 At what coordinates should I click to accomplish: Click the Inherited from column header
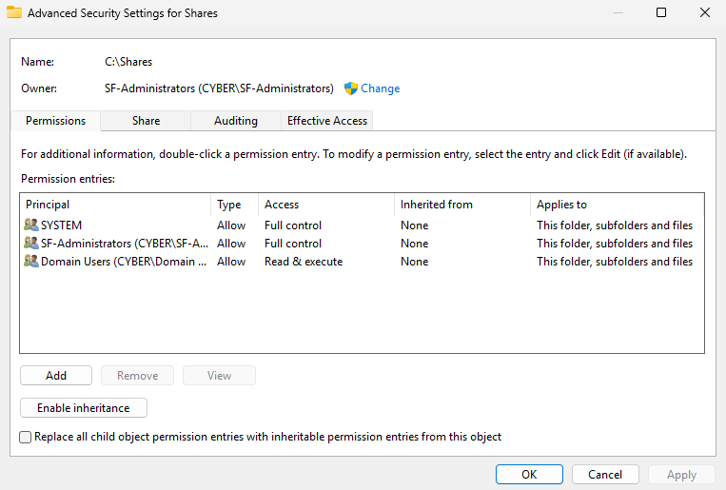[x=461, y=205]
